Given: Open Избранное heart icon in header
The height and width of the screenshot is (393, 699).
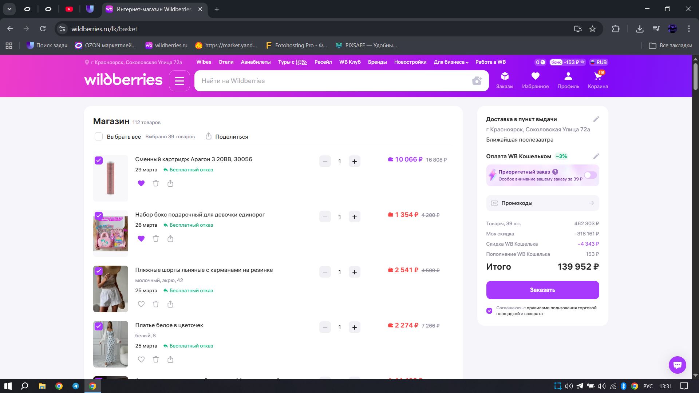Looking at the screenshot, I should [x=535, y=80].
